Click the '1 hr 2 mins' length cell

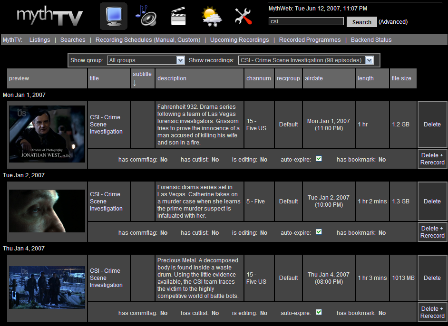point(372,201)
